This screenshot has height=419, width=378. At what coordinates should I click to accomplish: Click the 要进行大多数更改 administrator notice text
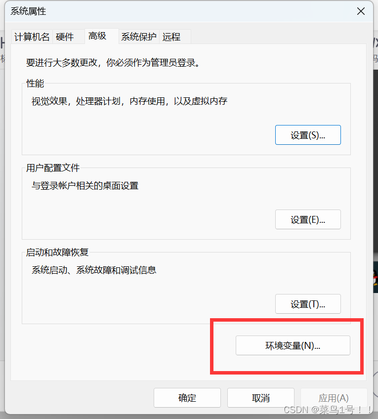pos(113,63)
